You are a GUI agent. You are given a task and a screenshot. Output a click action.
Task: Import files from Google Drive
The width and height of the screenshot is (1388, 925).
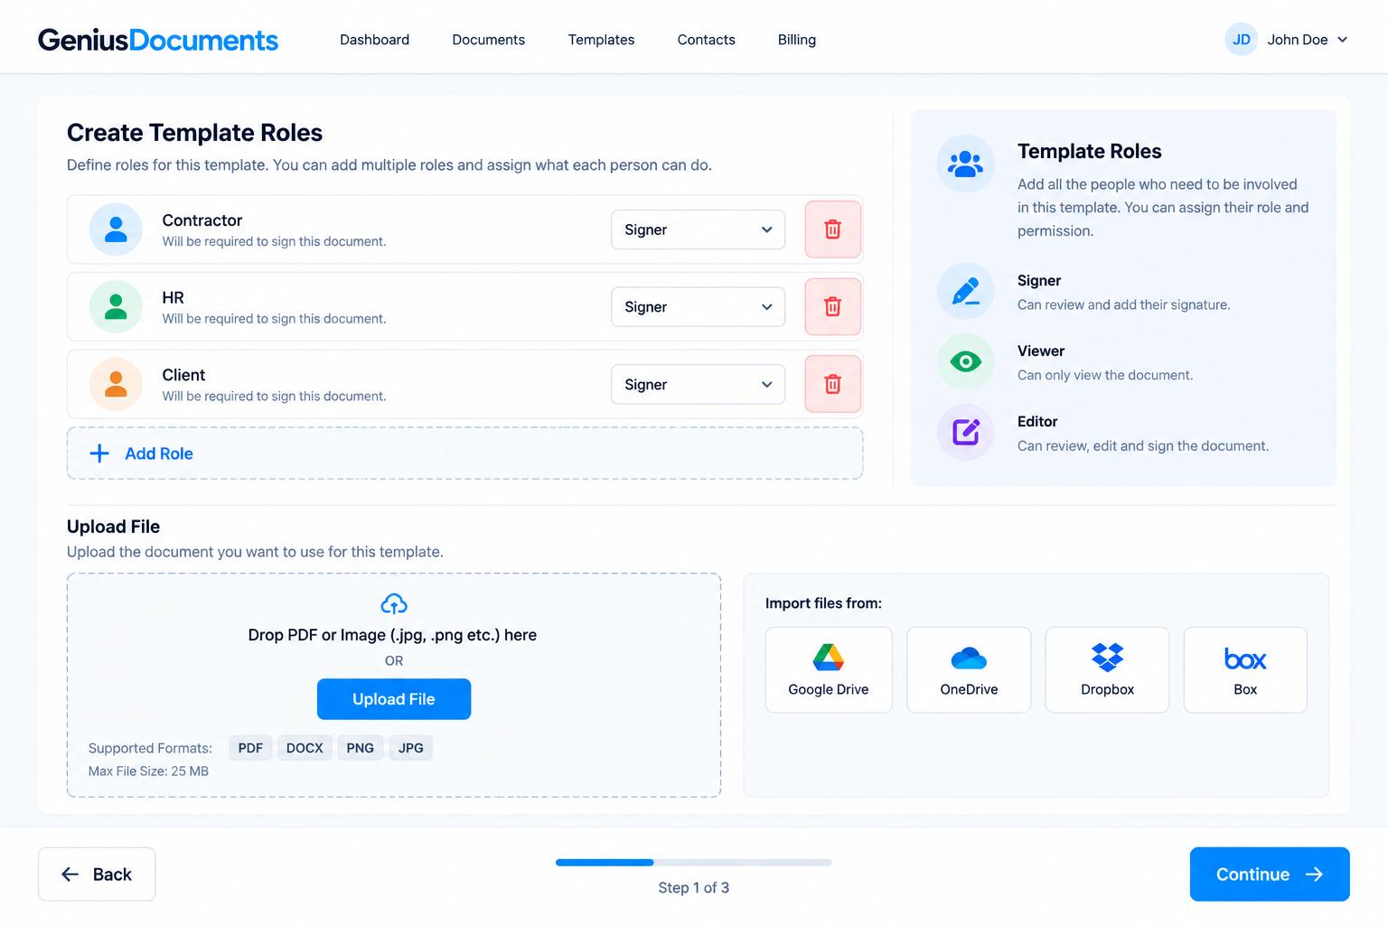828,670
